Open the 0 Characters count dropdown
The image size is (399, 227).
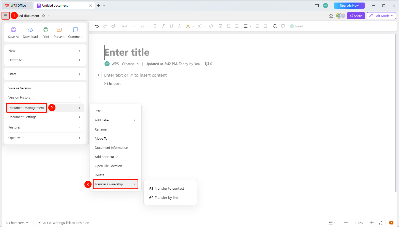click(17, 223)
